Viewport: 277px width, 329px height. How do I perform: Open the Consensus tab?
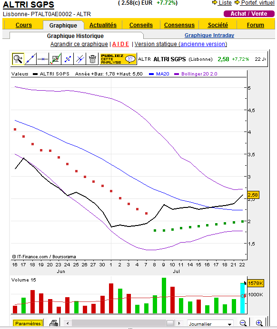(179, 25)
